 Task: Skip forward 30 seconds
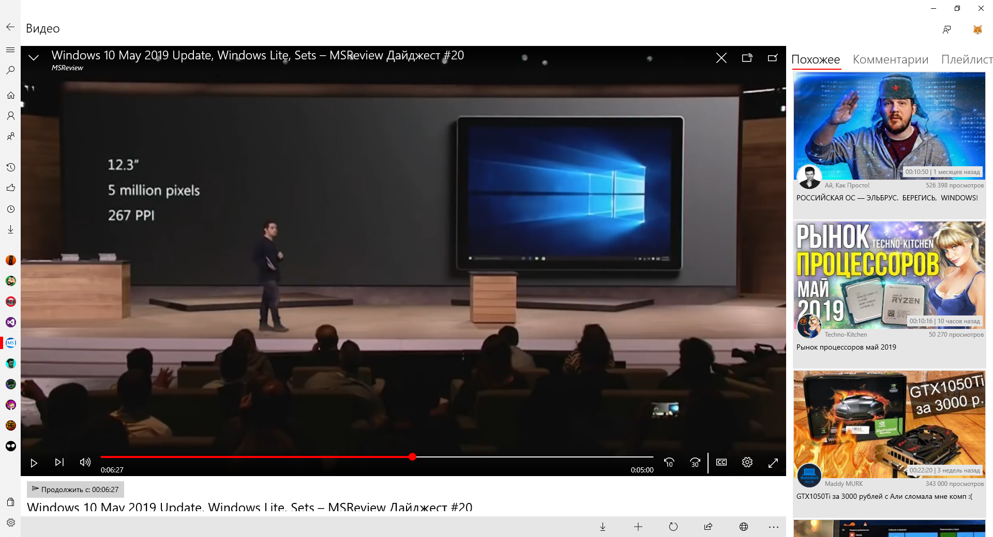(x=695, y=463)
